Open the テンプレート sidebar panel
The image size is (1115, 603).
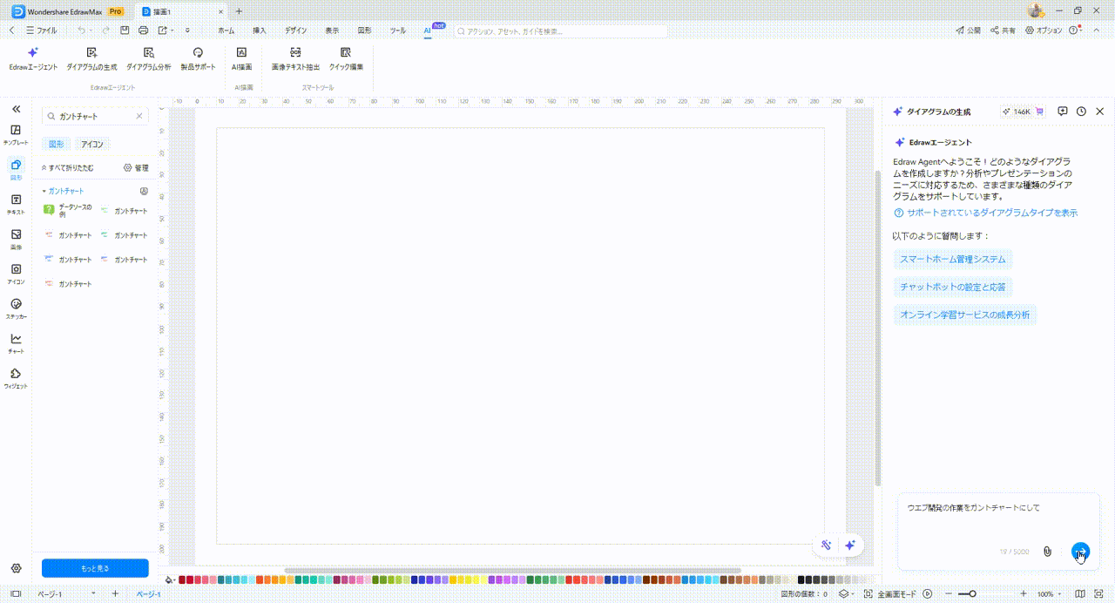[16, 134]
